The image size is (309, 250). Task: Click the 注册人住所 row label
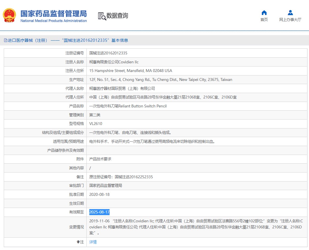pyautogui.click(x=75, y=71)
